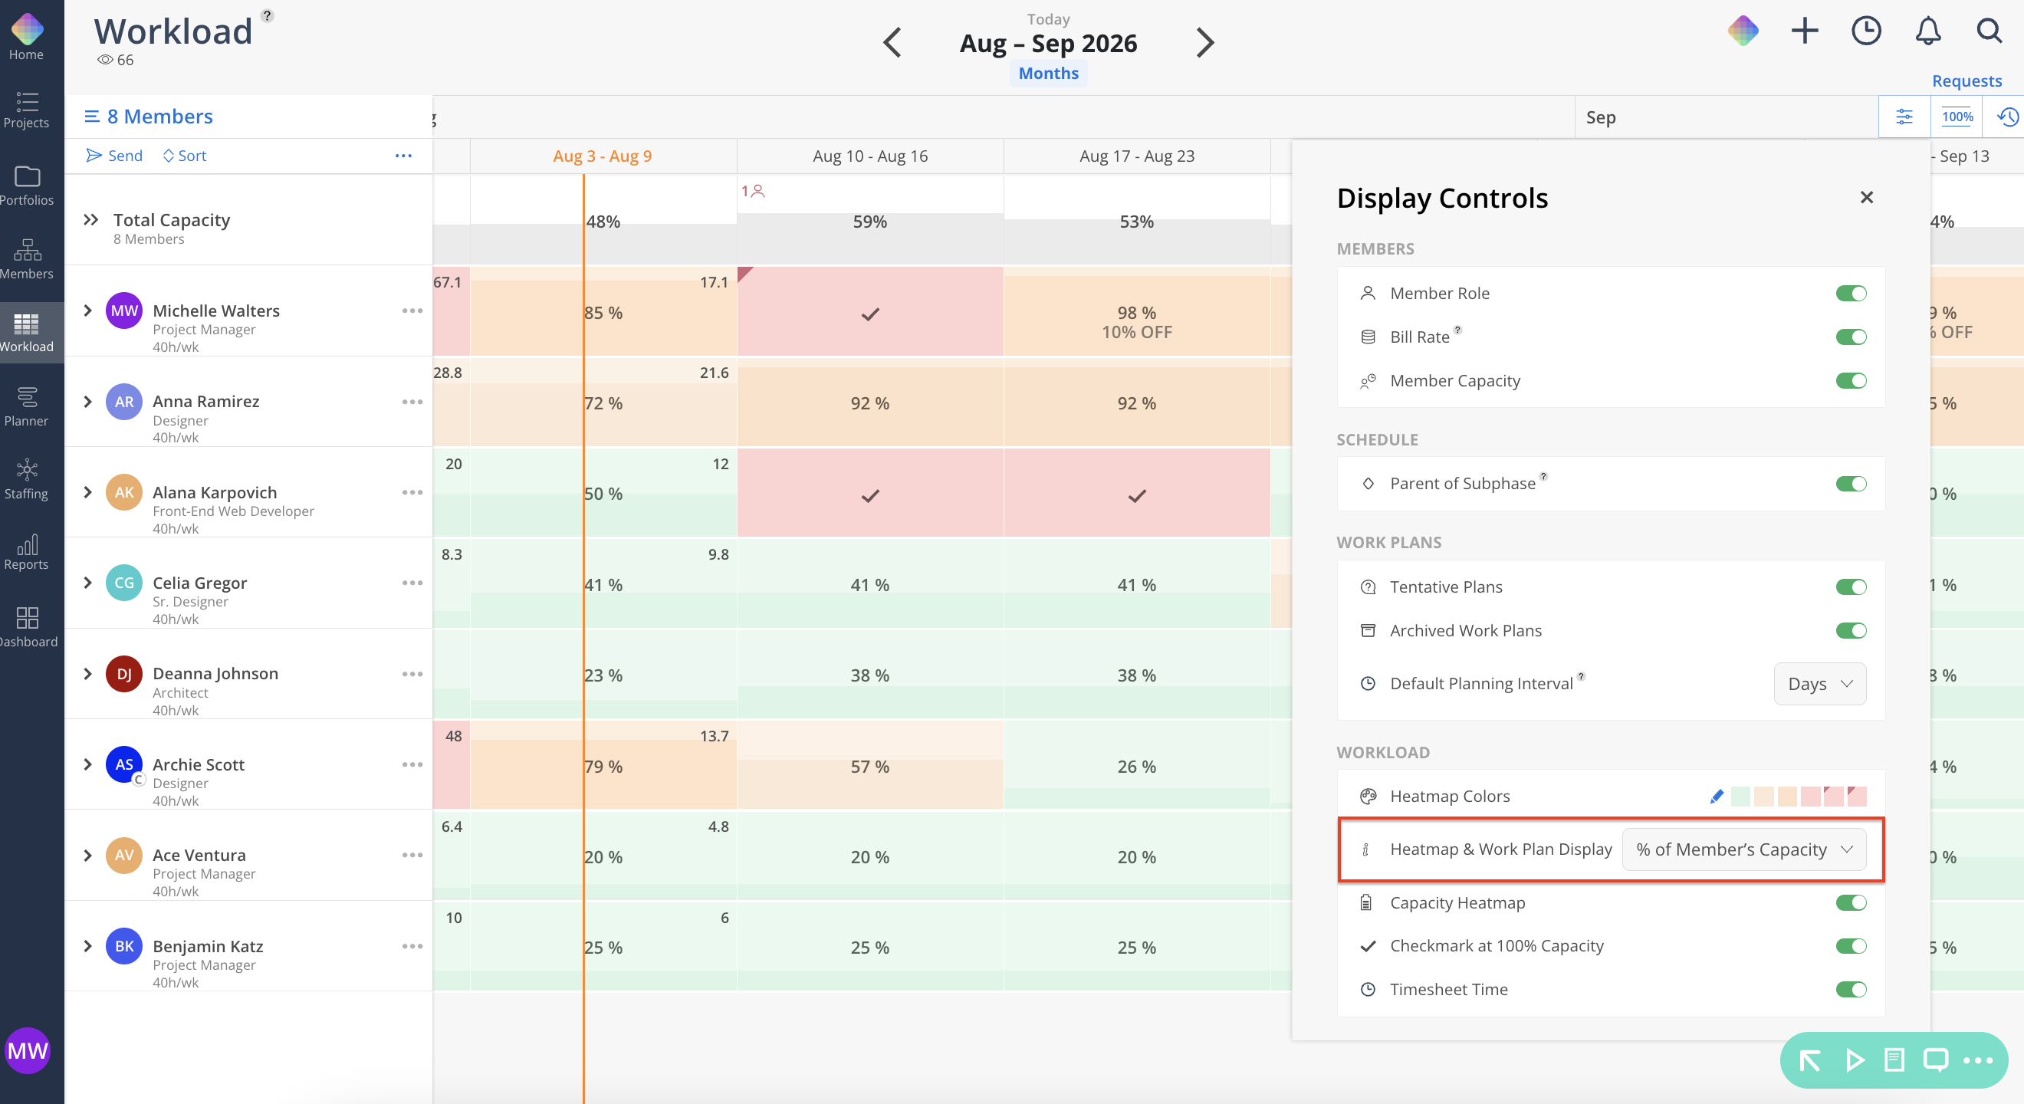This screenshot has height=1104, width=2024.
Task: Toggle off Member Role switch
Action: (x=1851, y=293)
